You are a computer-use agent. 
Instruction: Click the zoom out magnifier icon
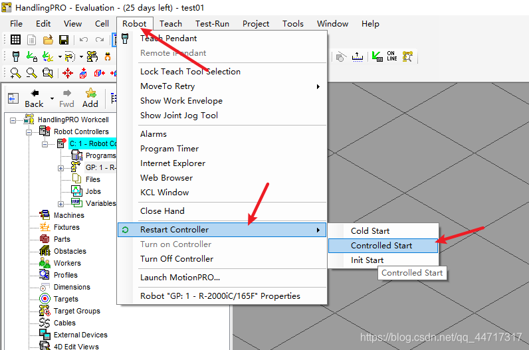pos(32,73)
